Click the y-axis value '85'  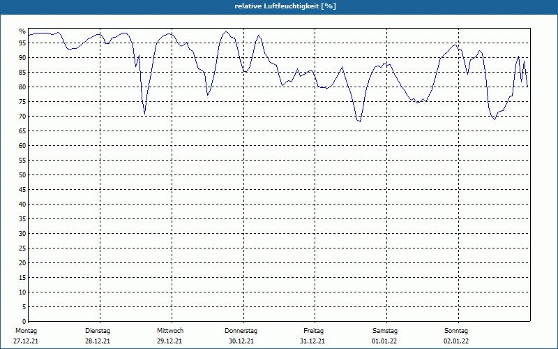[x=22, y=73]
